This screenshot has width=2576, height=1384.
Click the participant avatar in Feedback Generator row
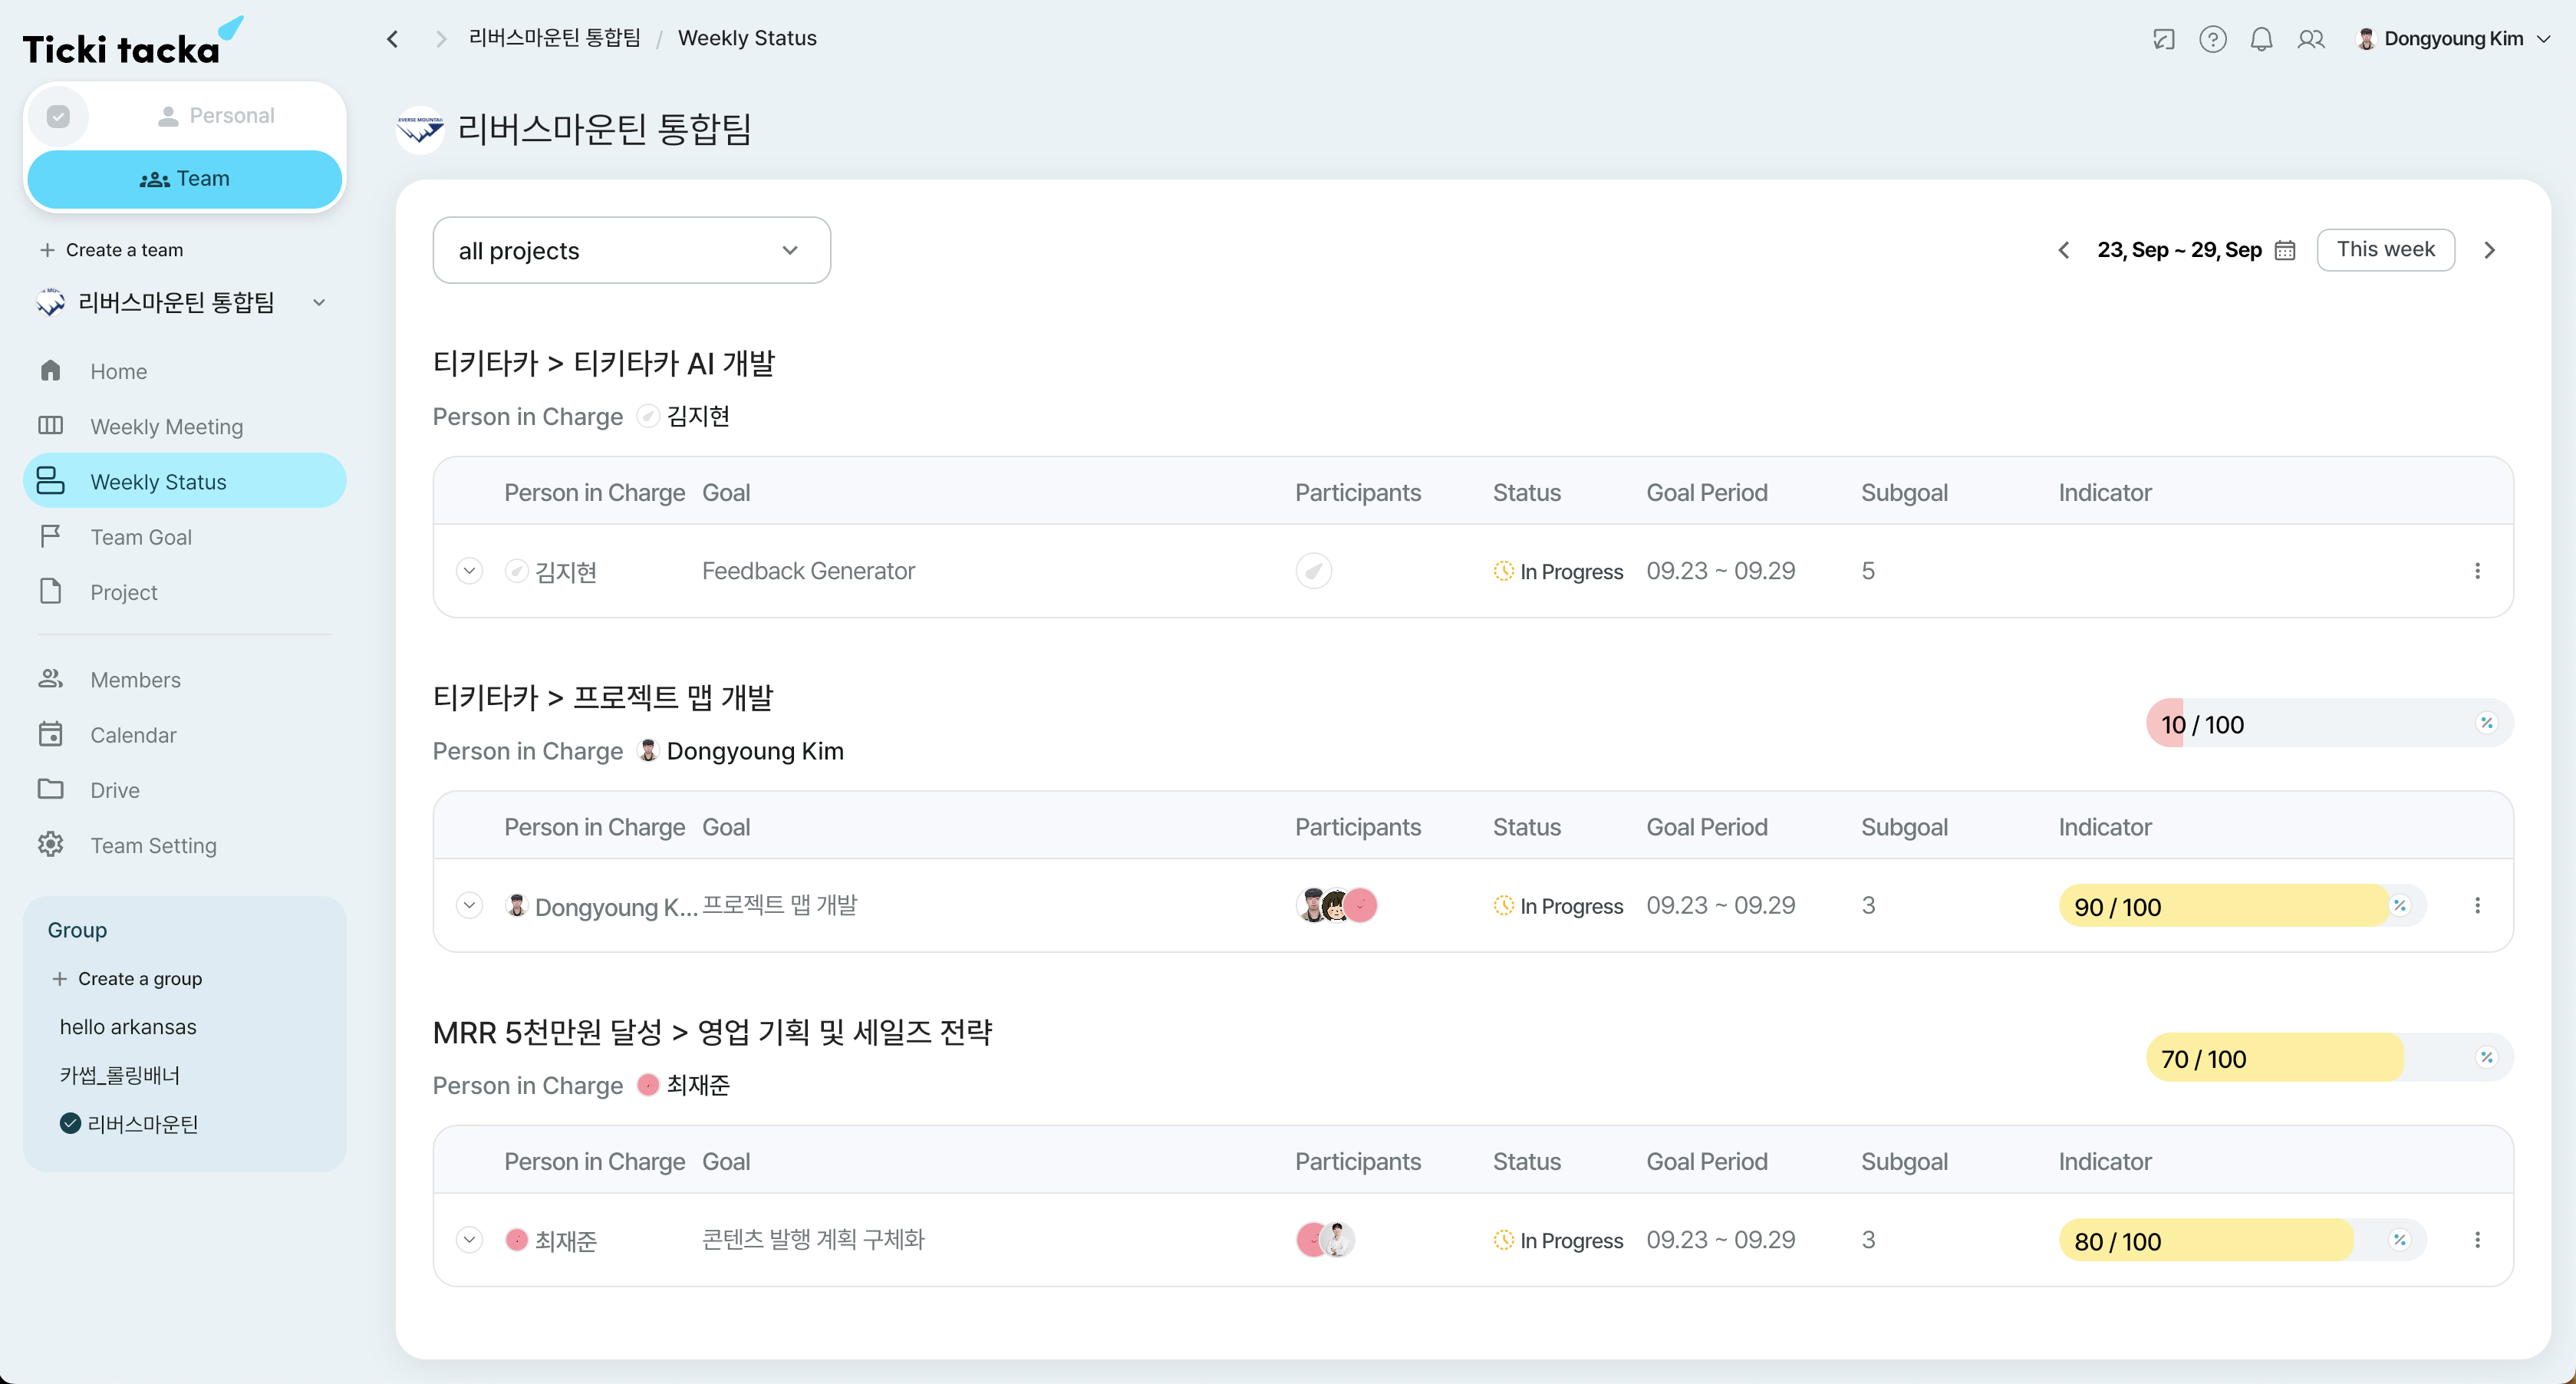[1314, 571]
